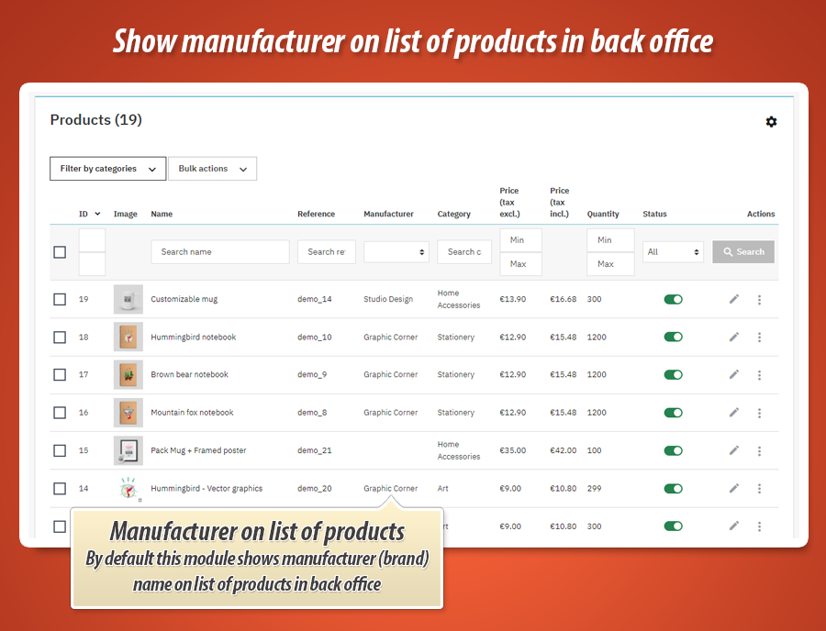Edit the Mountain fox notebook with the pencil icon
This screenshot has height=631, width=826.
(x=733, y=412)
